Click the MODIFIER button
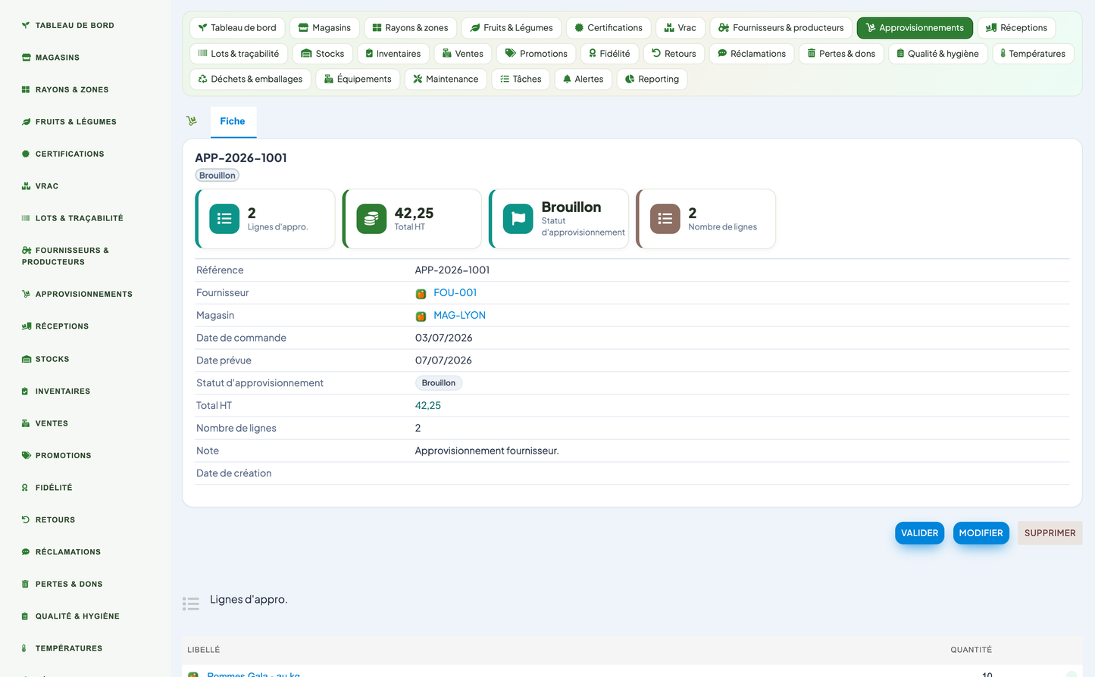Image resolution: width=1095 pixels, height=677 pixels. [x=981, y=533]
